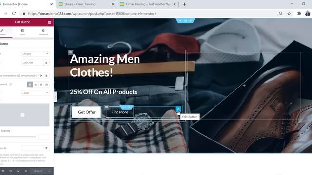Open a new browser tab
312x175 pixels.
[184, 4]
